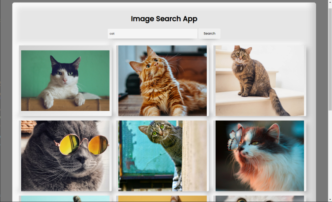Click the search input containing "cat"
Screen dimensions: 332x202
[x=152, y=34]
